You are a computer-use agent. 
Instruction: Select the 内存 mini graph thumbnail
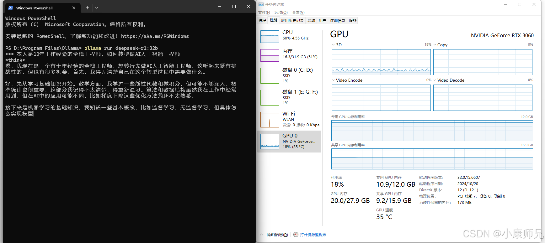tap(270, 55)
